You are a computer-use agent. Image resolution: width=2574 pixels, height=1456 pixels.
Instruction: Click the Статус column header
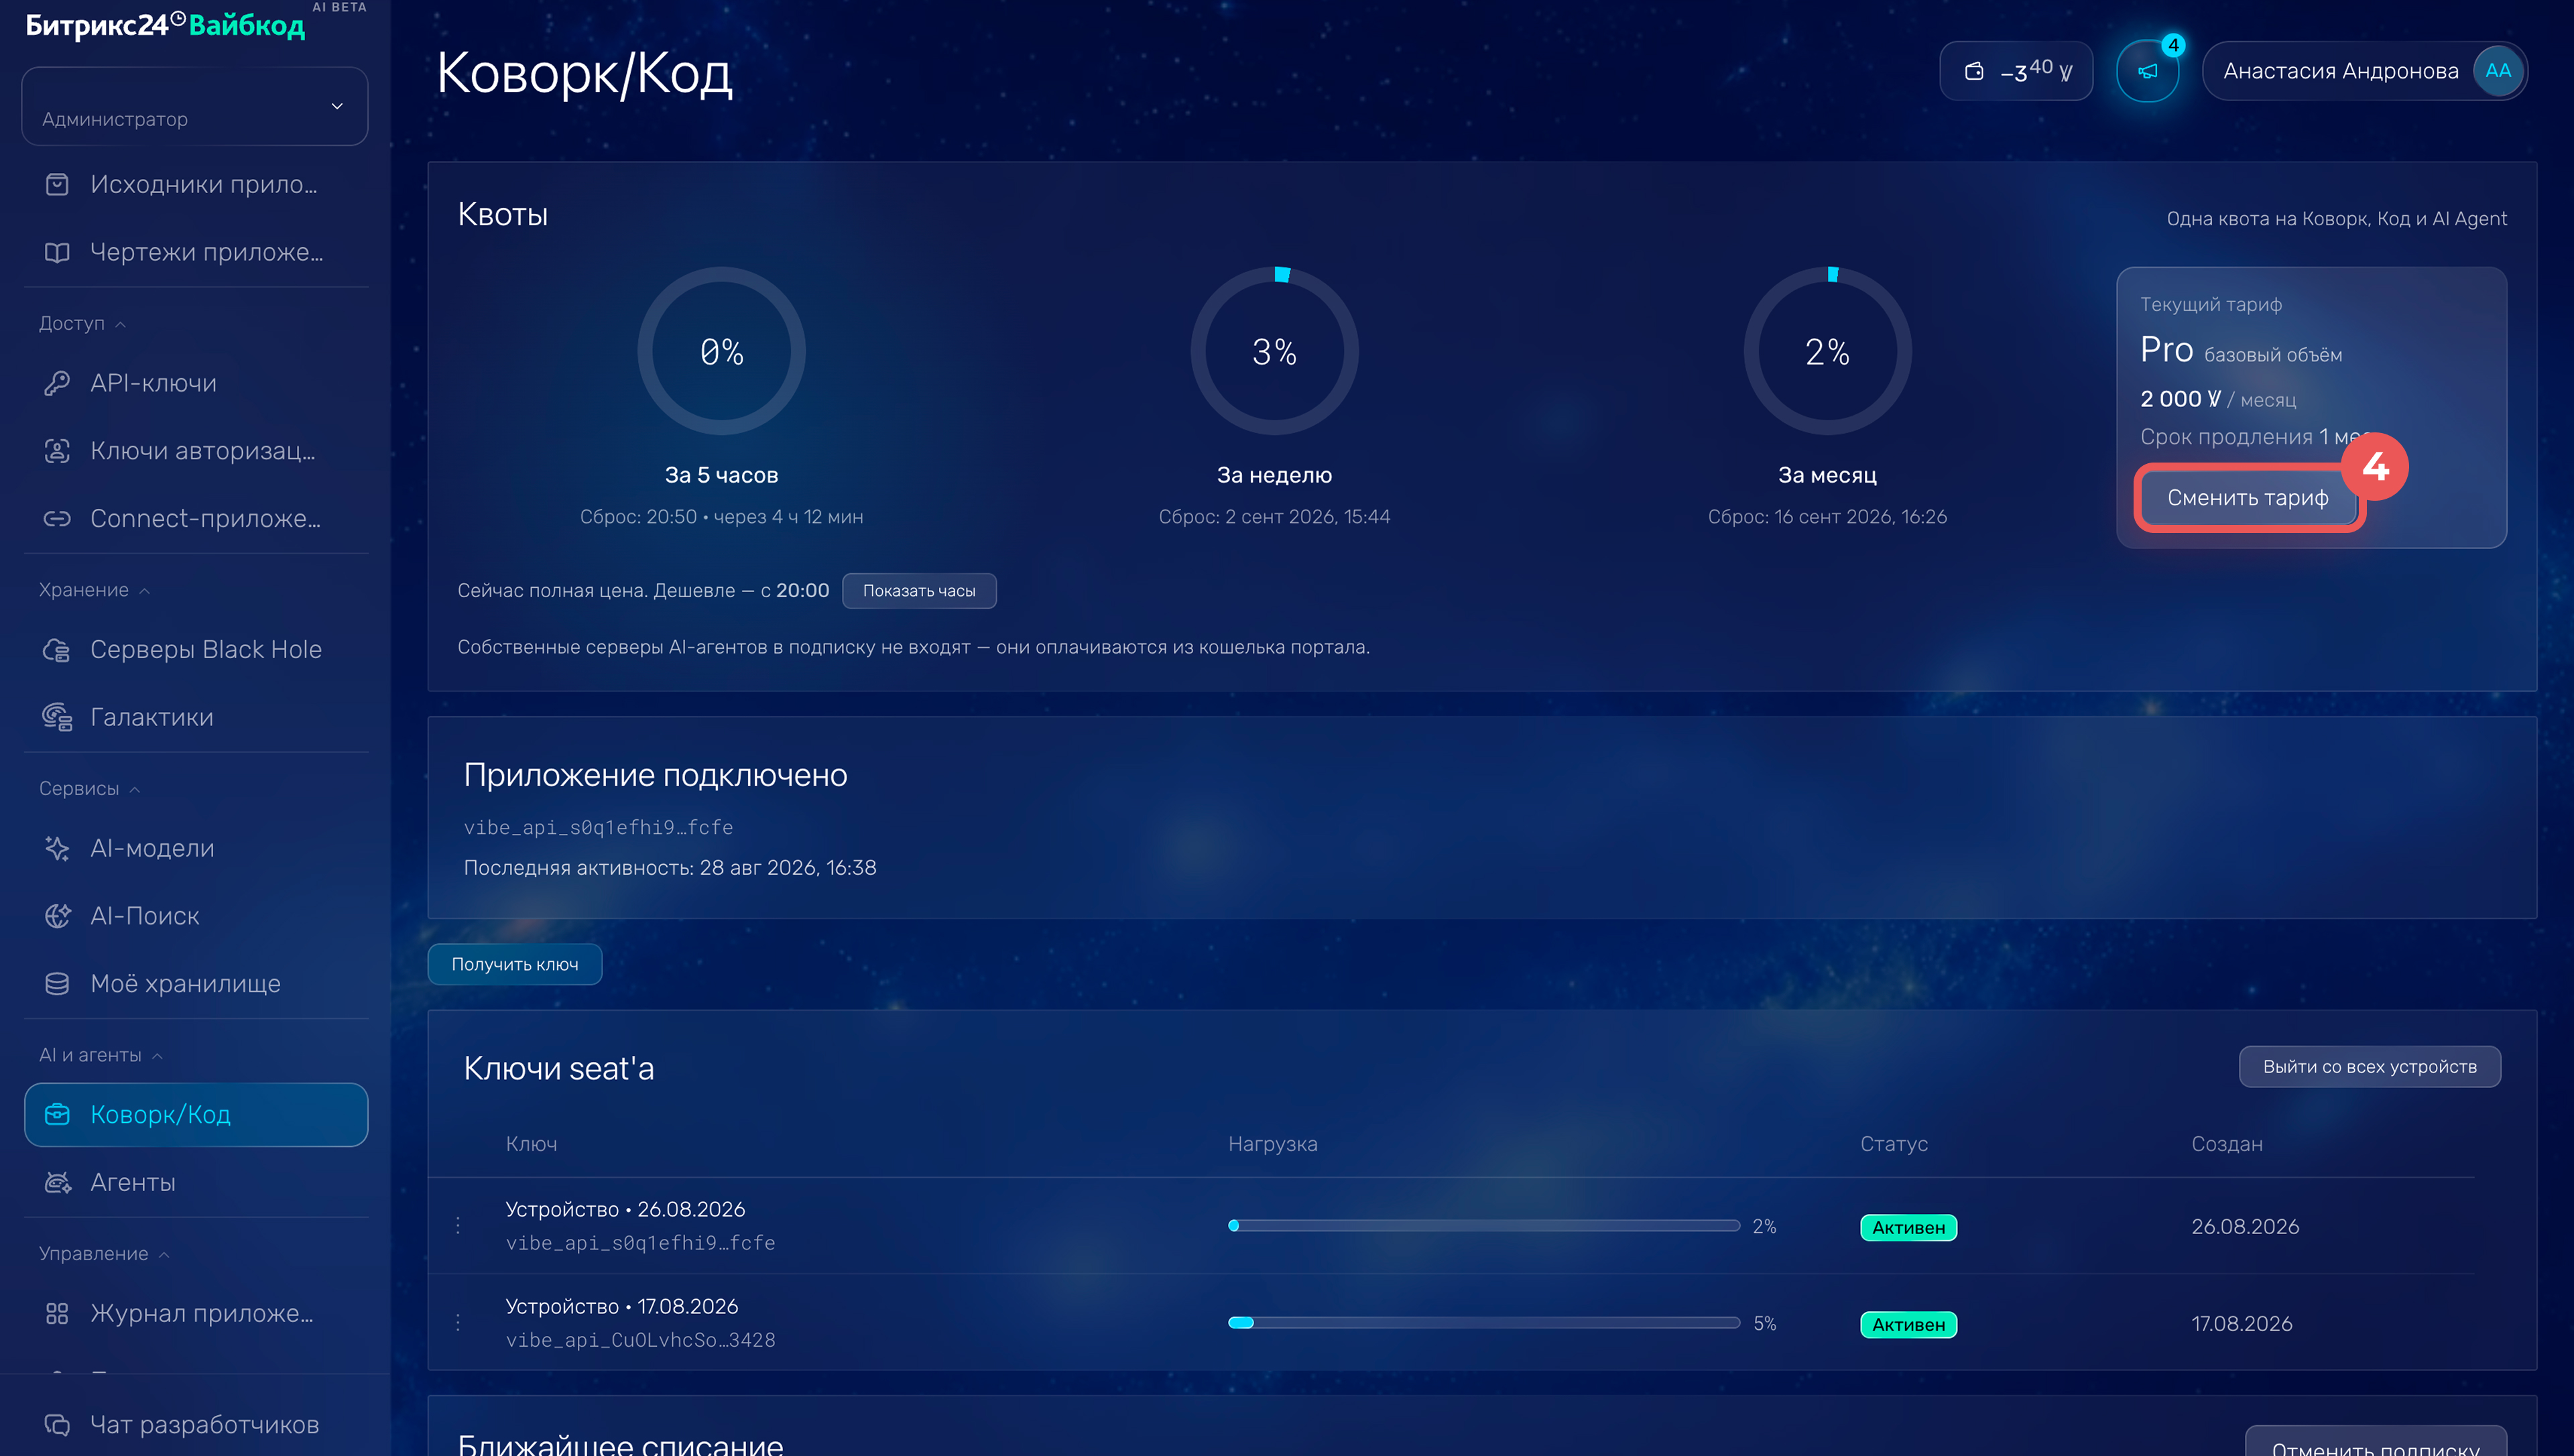pos(1893,1144)
